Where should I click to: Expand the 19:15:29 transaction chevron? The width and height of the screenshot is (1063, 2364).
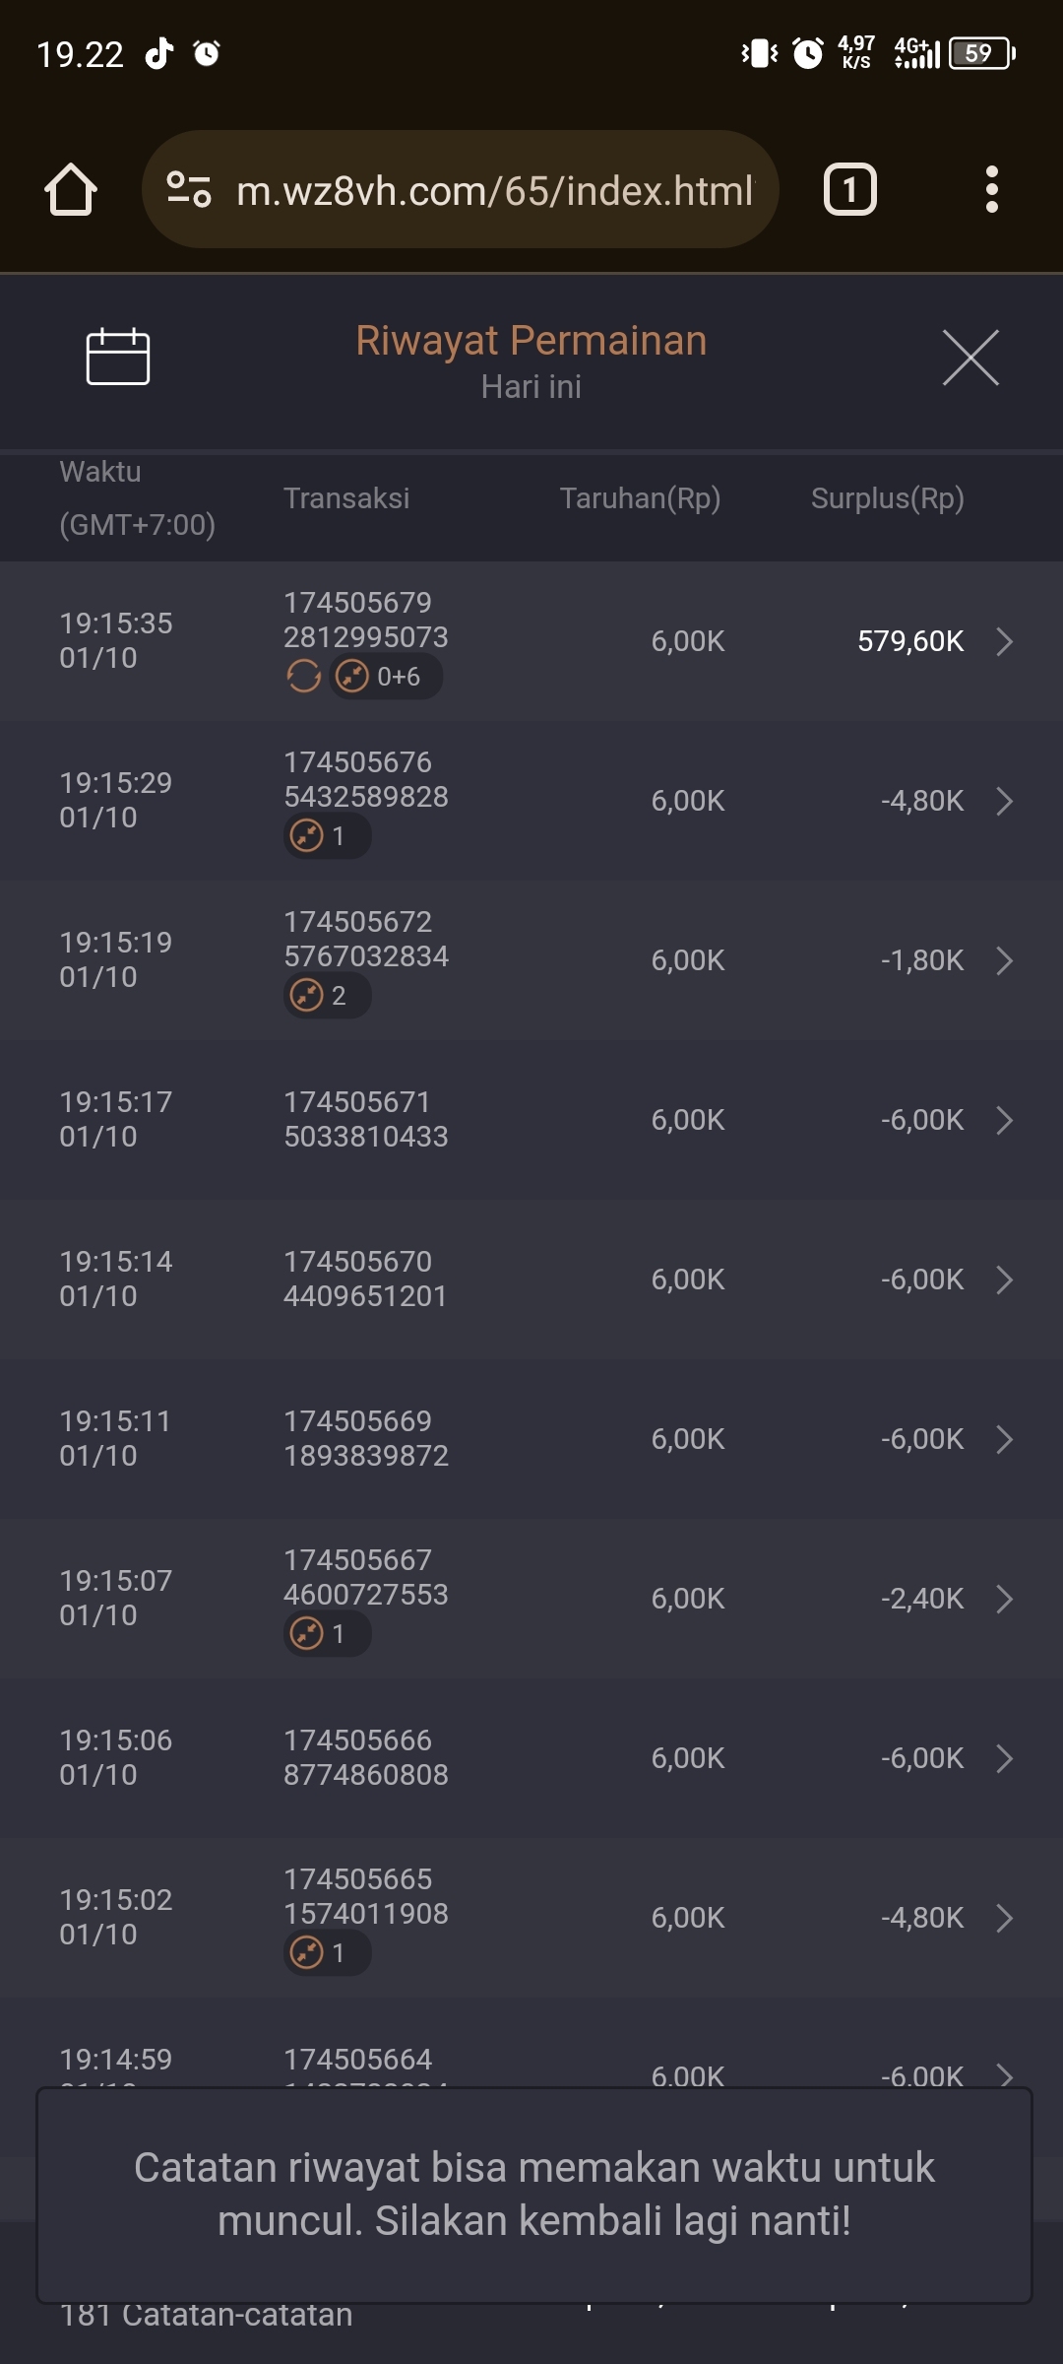pyautogui.click(x=1004, y=801)
